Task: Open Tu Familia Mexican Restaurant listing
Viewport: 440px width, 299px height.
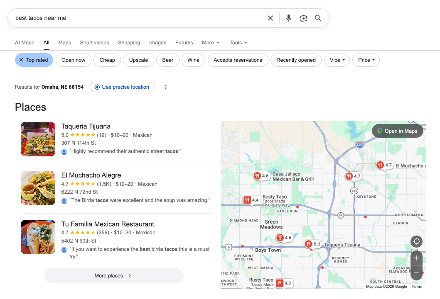Action: 108,224
